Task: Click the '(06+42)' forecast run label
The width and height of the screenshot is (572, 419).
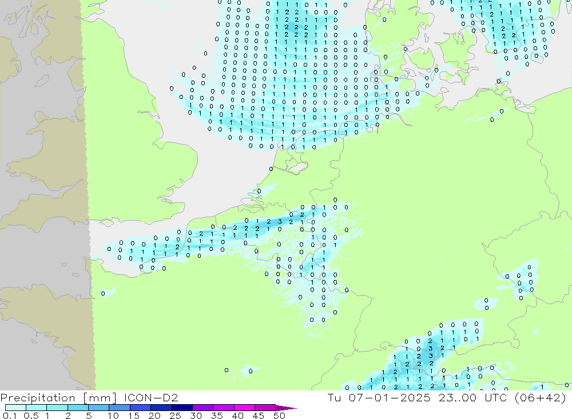Action: pos(541,397)
